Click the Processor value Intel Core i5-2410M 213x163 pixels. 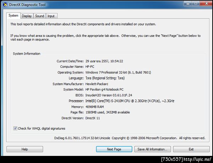click(130, 101)
